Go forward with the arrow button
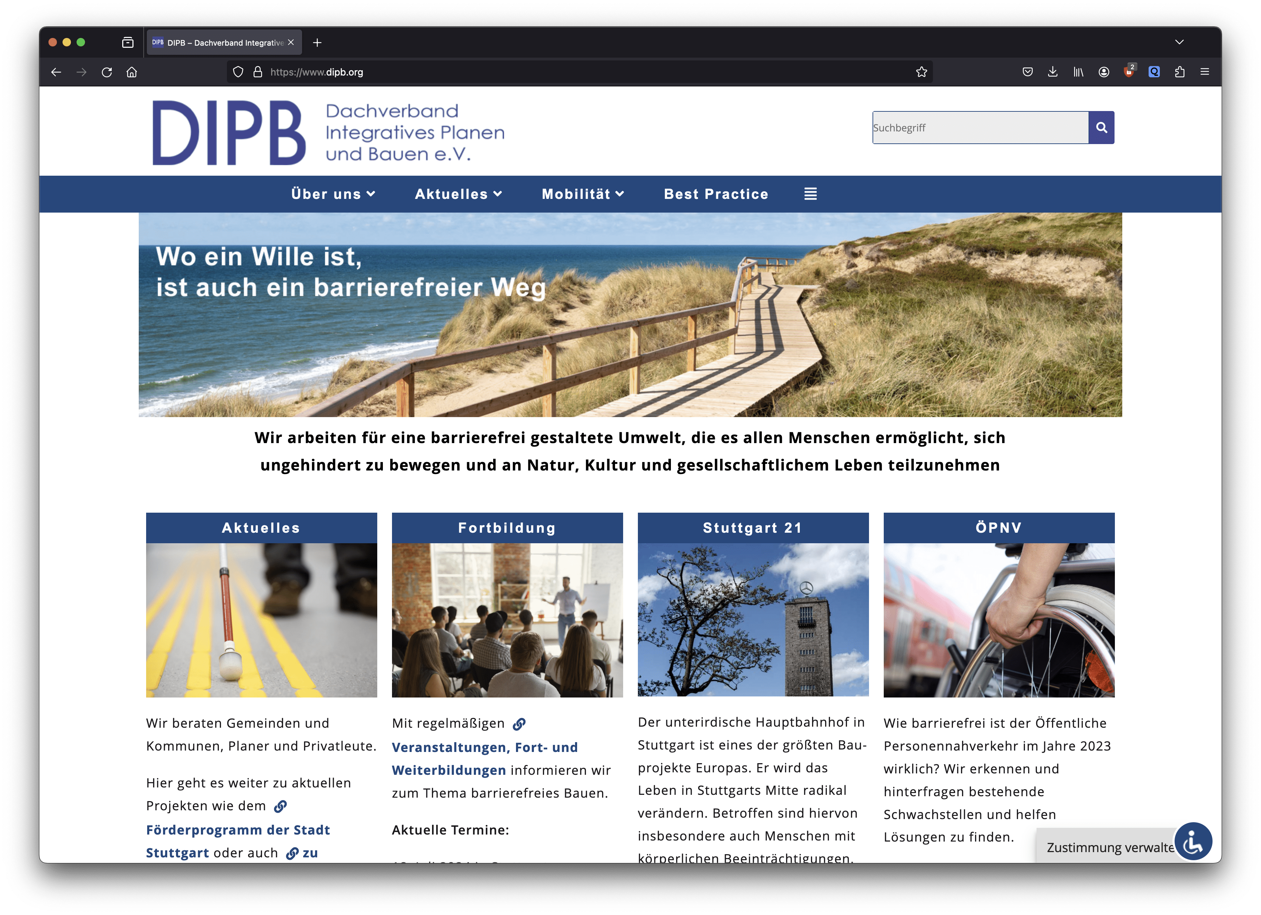This screenshot has height=915, width=1261. tap(81, 72)
